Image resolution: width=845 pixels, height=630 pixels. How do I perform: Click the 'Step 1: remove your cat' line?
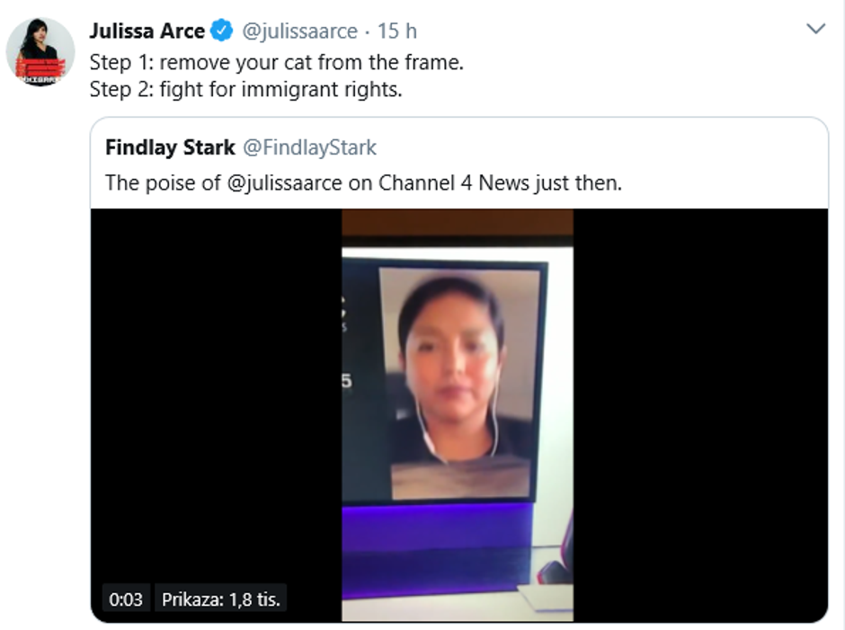[x=276, y=64]
